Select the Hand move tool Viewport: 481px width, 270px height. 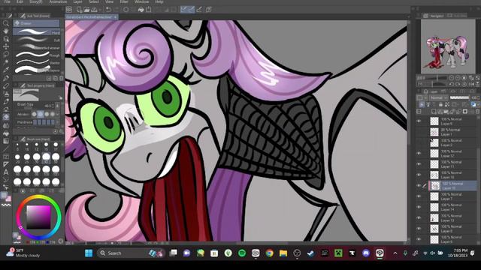[5, 31]
